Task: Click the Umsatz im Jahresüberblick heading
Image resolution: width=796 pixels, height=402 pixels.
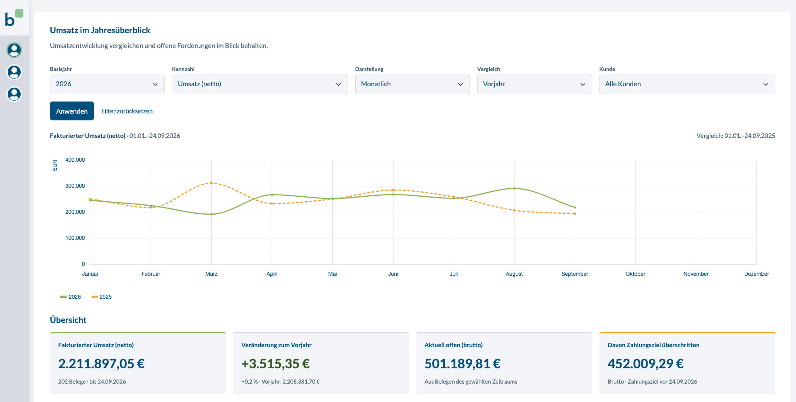Action: [x=100, y=30]
